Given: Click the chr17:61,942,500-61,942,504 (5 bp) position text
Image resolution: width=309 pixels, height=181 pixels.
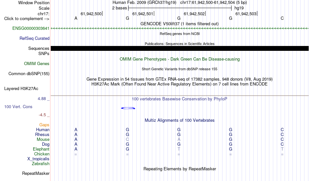Looking at the screenshot, I should point(213,3).
